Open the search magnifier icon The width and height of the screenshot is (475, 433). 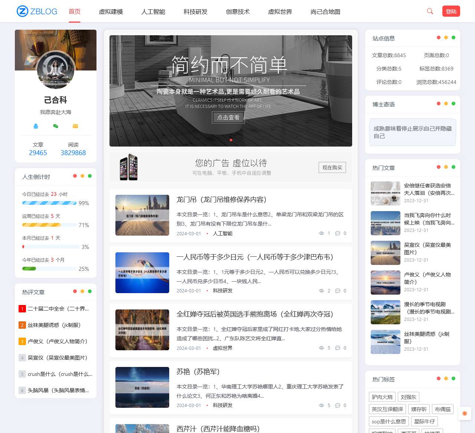[x=430, y=11]
